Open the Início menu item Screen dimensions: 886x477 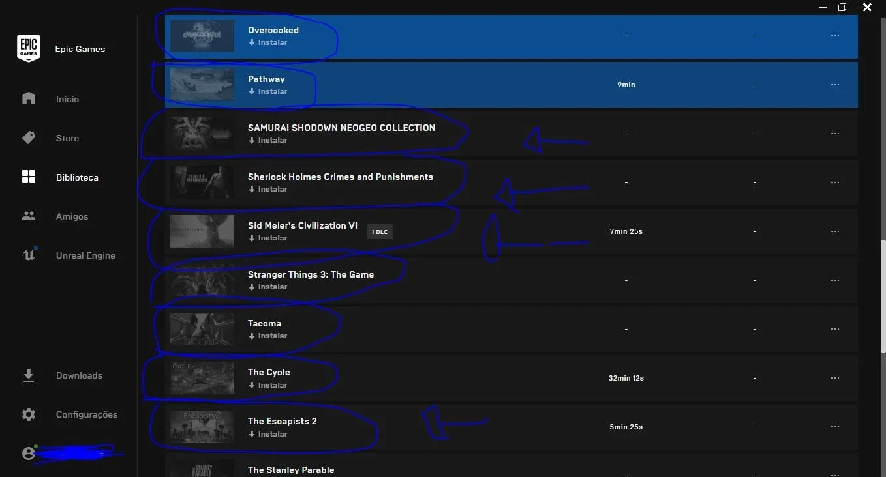[67, 99]
